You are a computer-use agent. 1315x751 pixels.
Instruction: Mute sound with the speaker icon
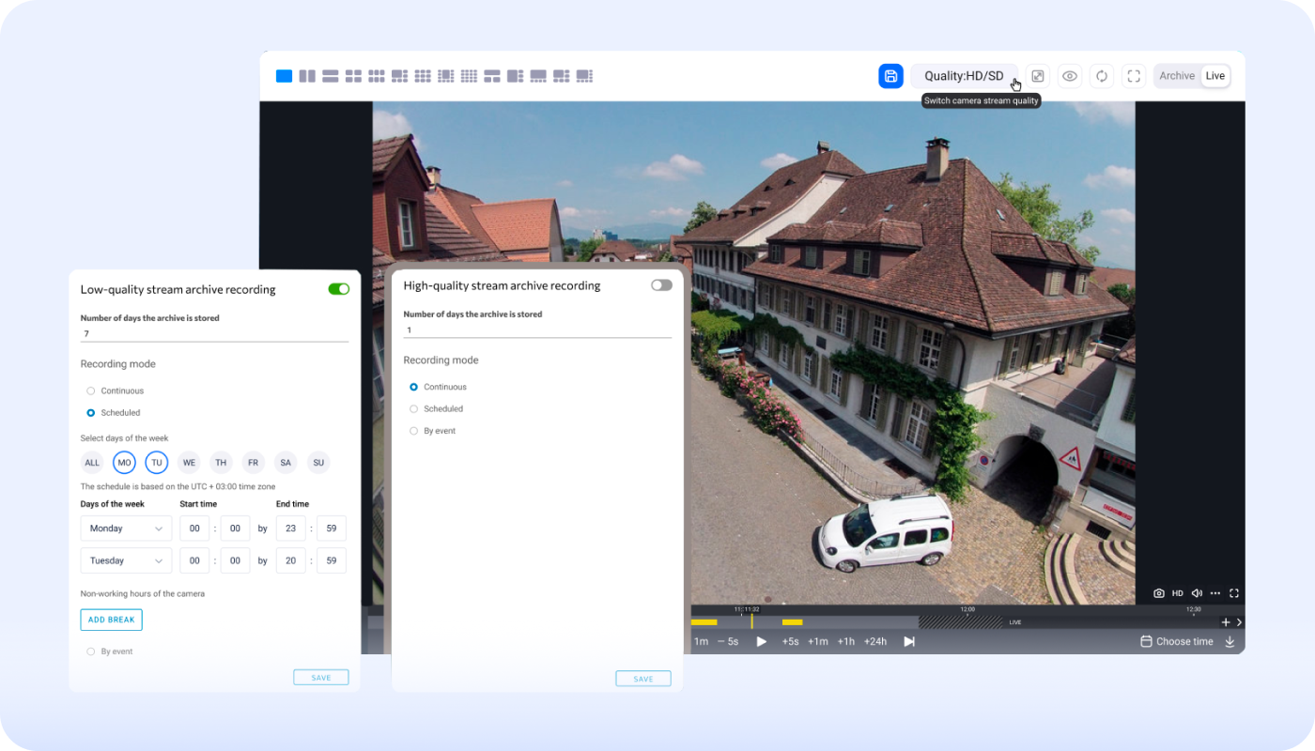1198,593
